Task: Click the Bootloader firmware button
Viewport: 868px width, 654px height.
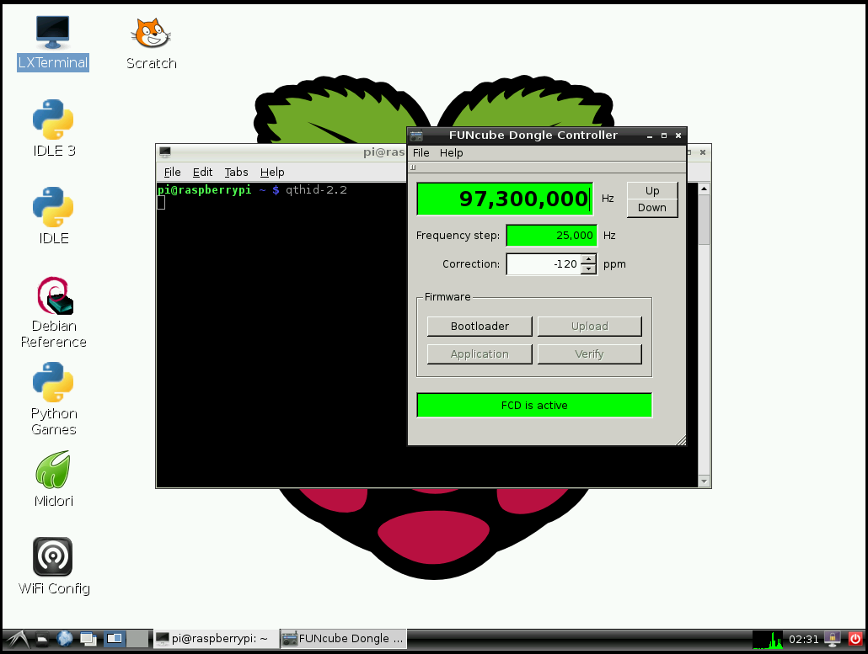Action: (x=480, y=327)
